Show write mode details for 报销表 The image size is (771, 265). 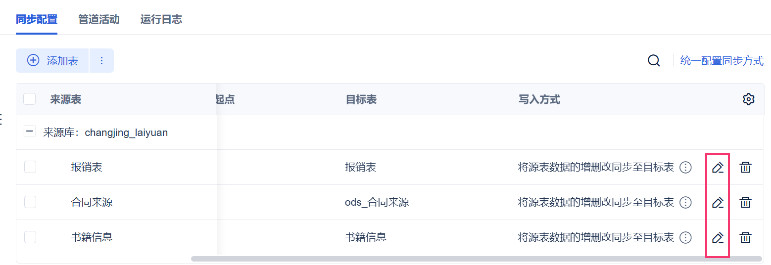[685, 168]
